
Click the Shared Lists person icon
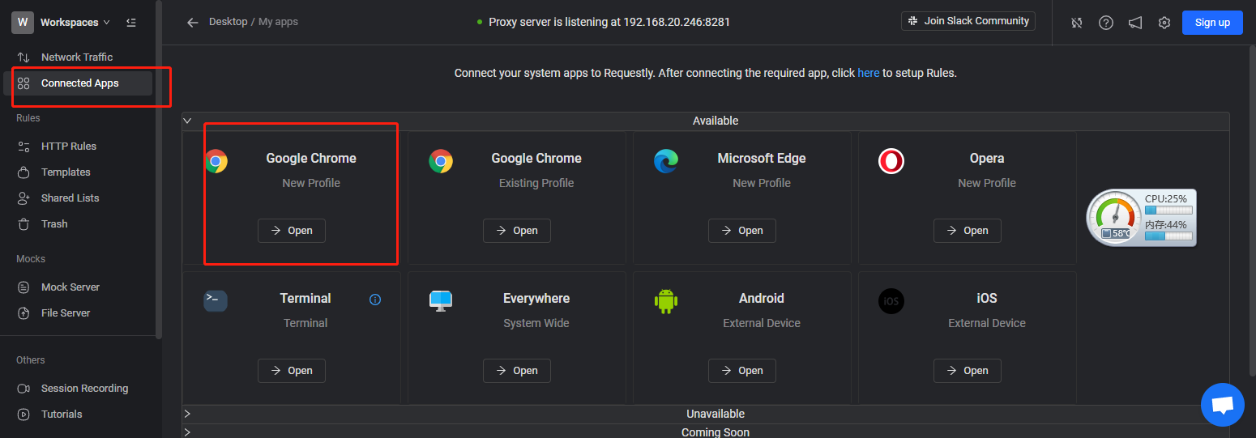pos(23,198)
